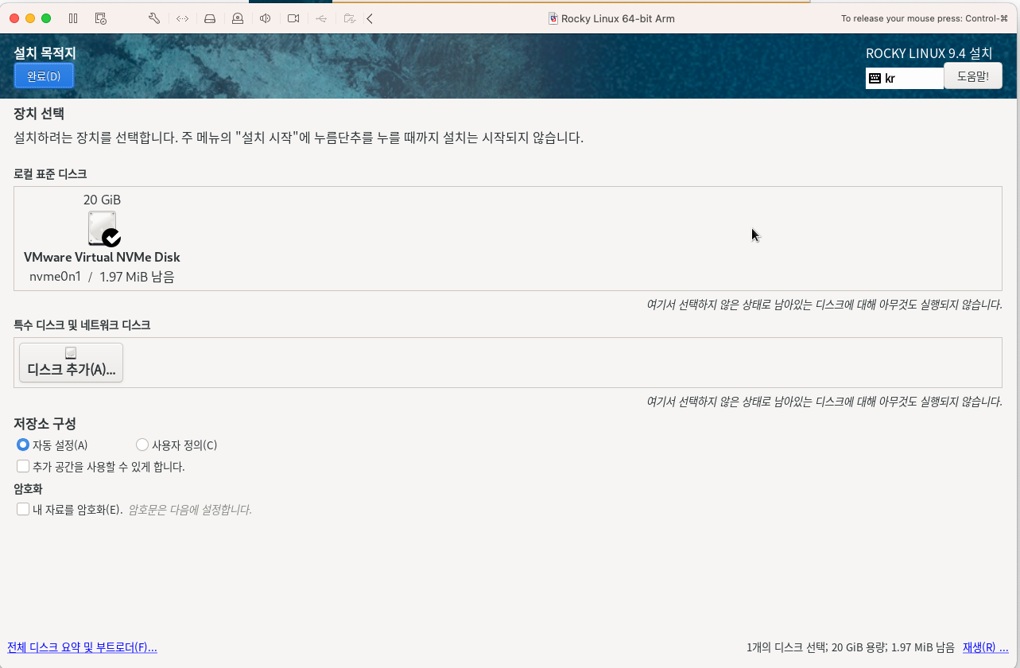Click the USB devices toolbar icon
Viewport: 1020px width, 668px height.
(321, 18)
